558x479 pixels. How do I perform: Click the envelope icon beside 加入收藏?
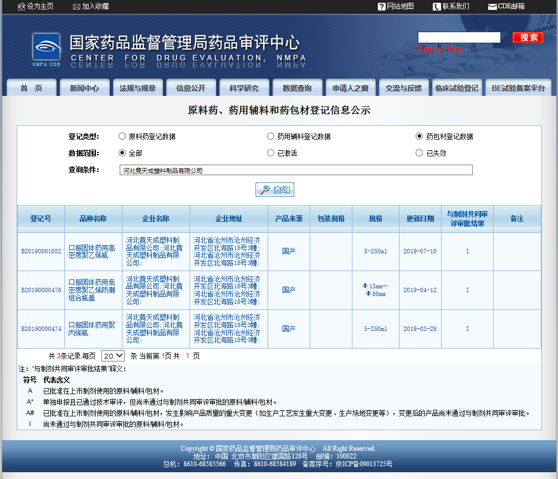(76, 7)
